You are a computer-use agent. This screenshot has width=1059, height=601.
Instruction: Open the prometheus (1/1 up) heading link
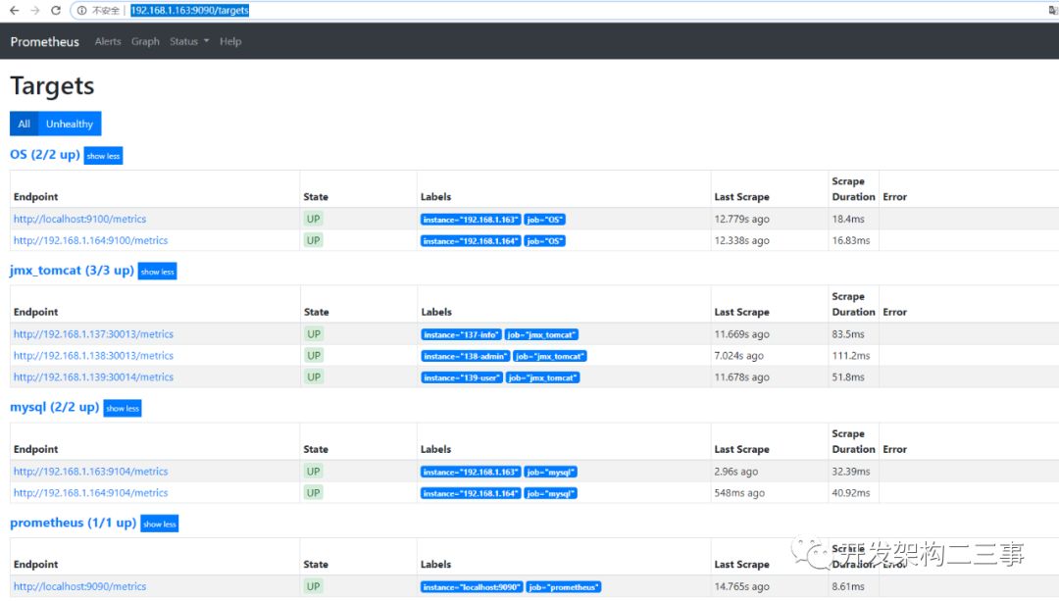coord(73,522)
